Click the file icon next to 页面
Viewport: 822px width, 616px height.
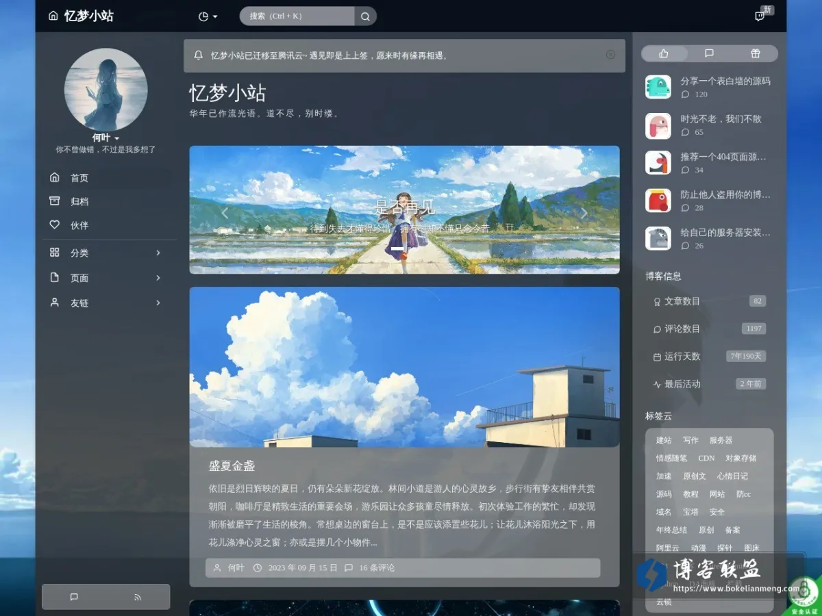55,277
